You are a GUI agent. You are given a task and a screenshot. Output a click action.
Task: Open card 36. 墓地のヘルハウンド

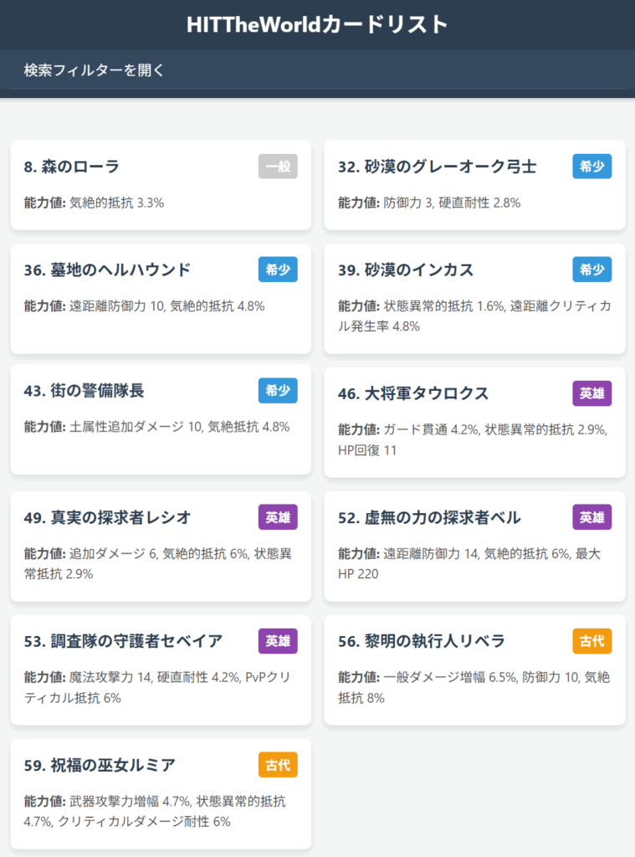tap(107, 269)
